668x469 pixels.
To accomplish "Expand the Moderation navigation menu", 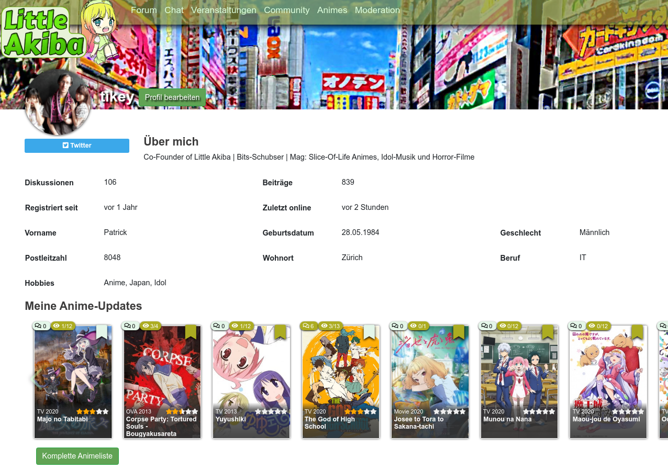I will pos(377,10).
